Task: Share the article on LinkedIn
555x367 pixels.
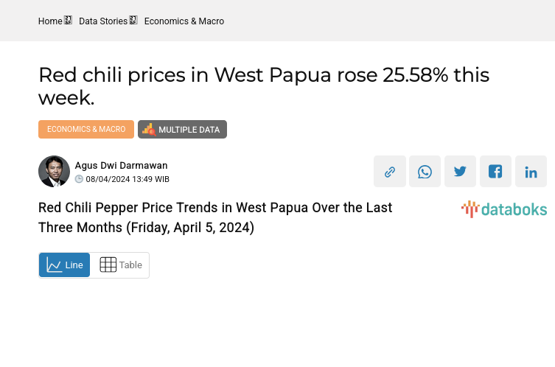Action: 531,172
